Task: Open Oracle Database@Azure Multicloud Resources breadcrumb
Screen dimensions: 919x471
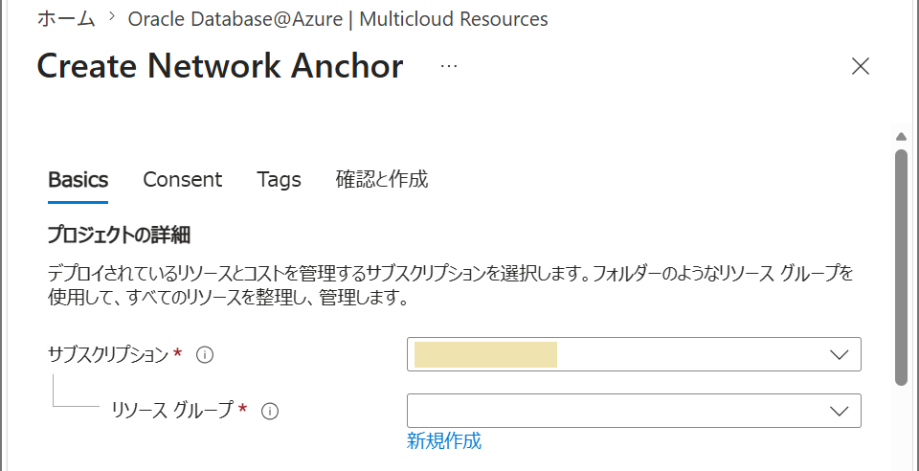Action: click(338, 19)
